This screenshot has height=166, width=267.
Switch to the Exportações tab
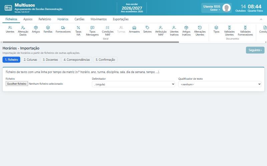point(121,19)
